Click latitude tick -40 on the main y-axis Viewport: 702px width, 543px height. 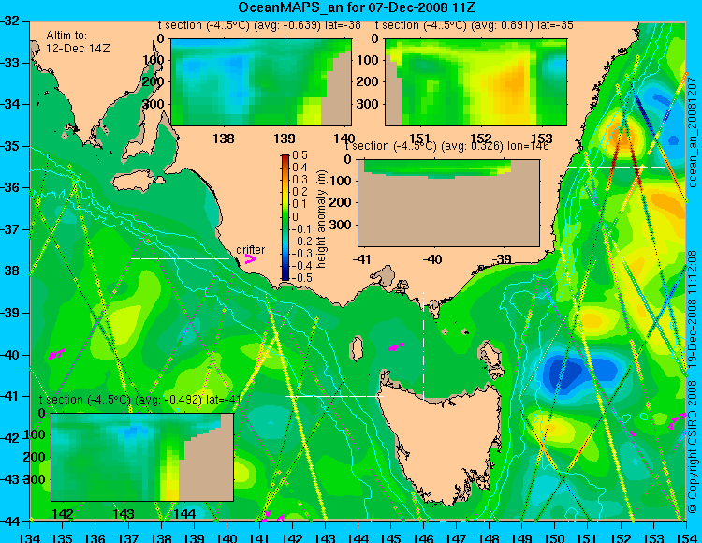click(x=11, y=355)
